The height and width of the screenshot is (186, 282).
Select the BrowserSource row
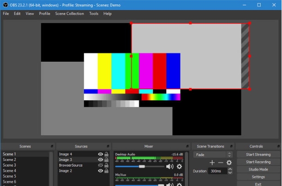click(x=83, y=165)
